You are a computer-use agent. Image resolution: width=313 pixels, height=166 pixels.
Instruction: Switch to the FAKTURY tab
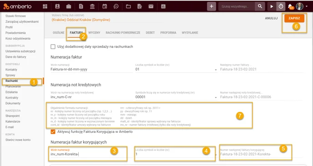pos(76,33)
